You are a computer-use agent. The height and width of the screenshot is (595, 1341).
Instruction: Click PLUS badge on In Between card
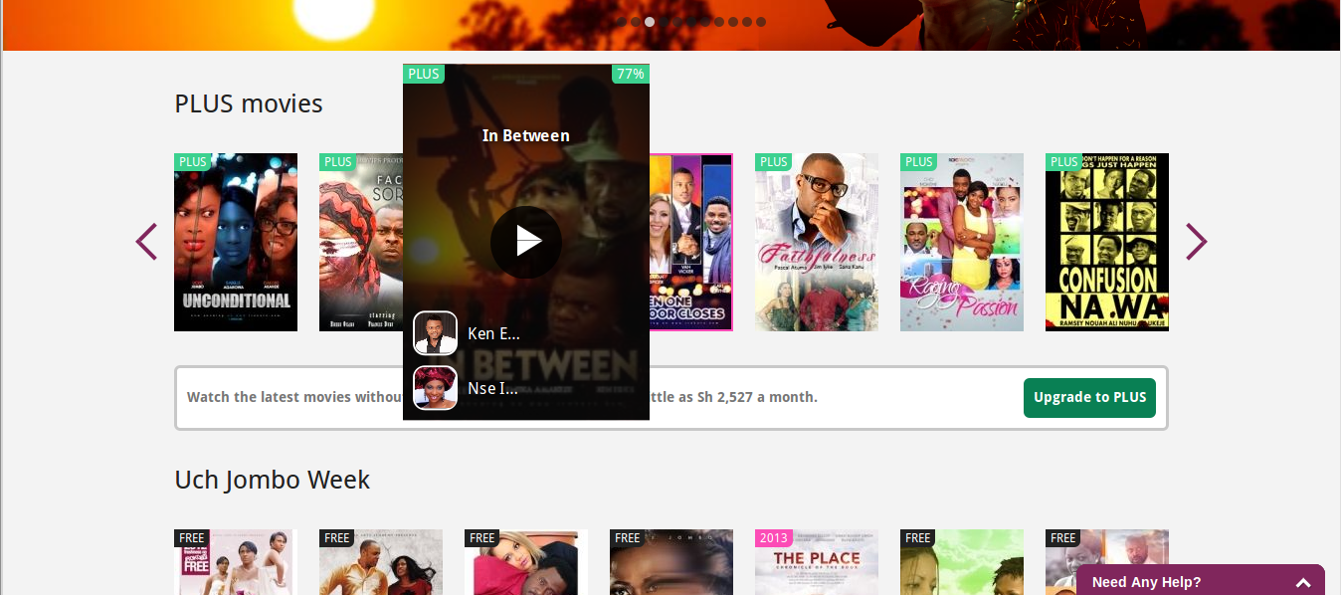(424, 74)
